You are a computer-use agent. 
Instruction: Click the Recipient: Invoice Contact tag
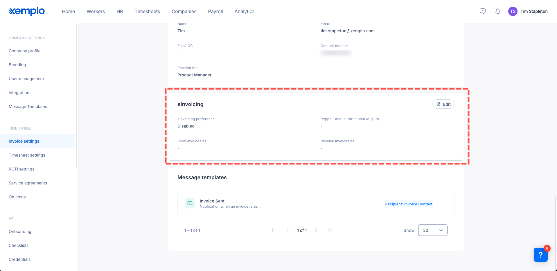pos(408,204)
